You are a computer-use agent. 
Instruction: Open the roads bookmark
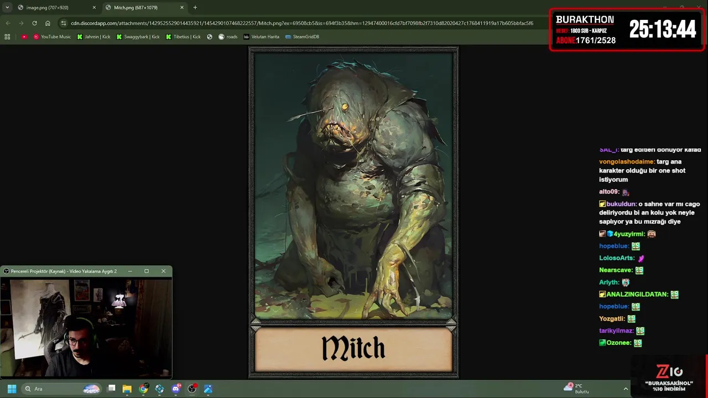[228, 36]
